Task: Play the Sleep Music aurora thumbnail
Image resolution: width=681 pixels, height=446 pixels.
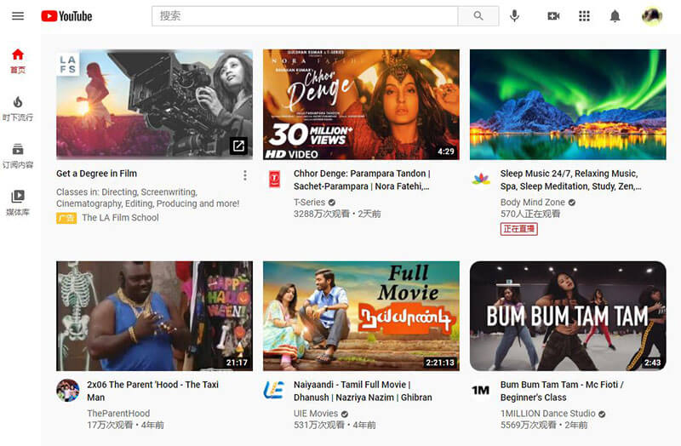Action: click(568, 104)
